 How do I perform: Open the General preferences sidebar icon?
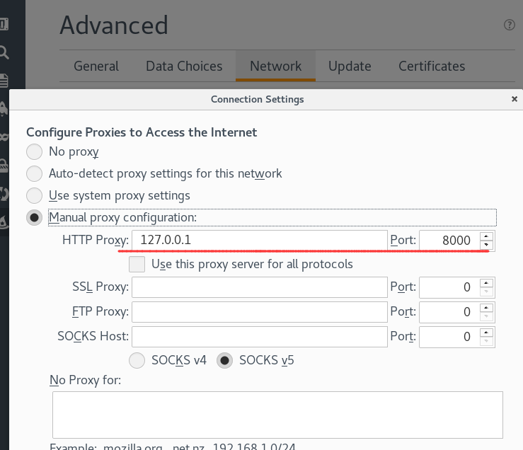click(4, 25)
